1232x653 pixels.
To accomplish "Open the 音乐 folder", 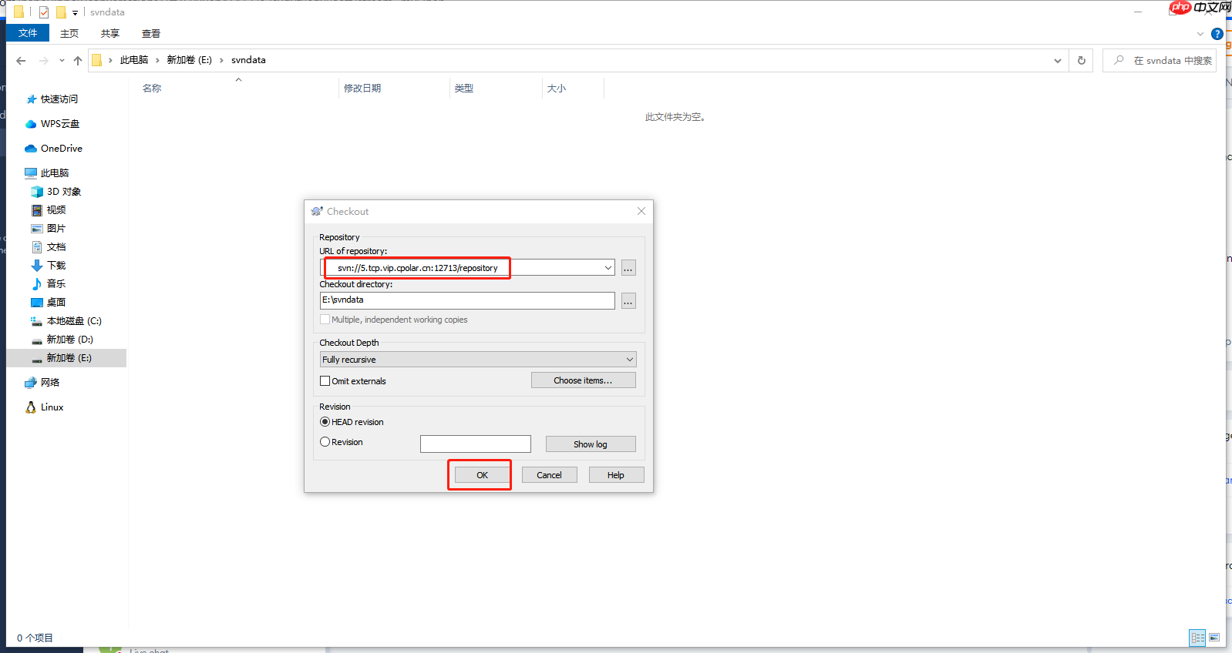I will pyautogui.click(x=56, y=284).
